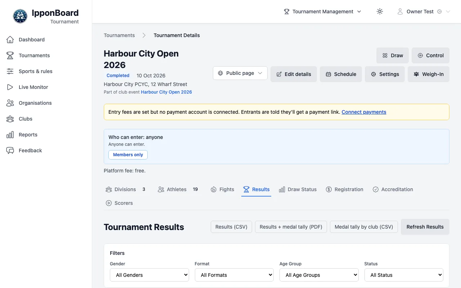Open the Accreditation tab

pyautogui.click(x=393, y=189)
